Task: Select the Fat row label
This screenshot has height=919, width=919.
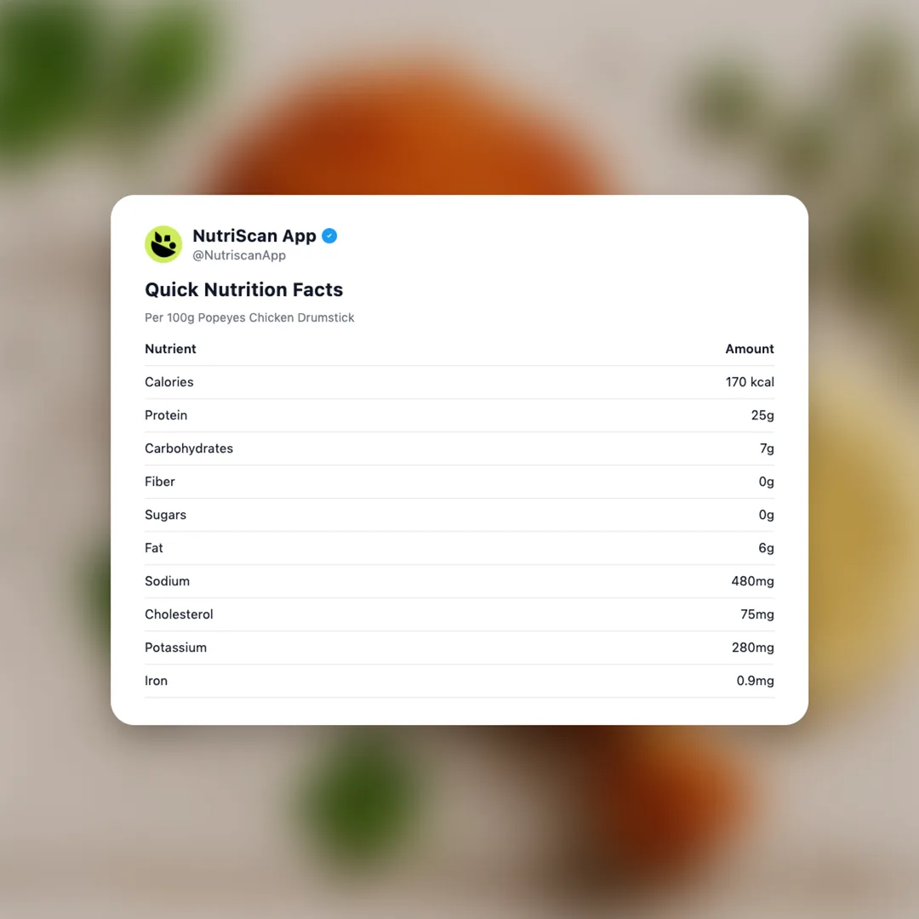Action: pyautogui.click(x=154, y=548)
